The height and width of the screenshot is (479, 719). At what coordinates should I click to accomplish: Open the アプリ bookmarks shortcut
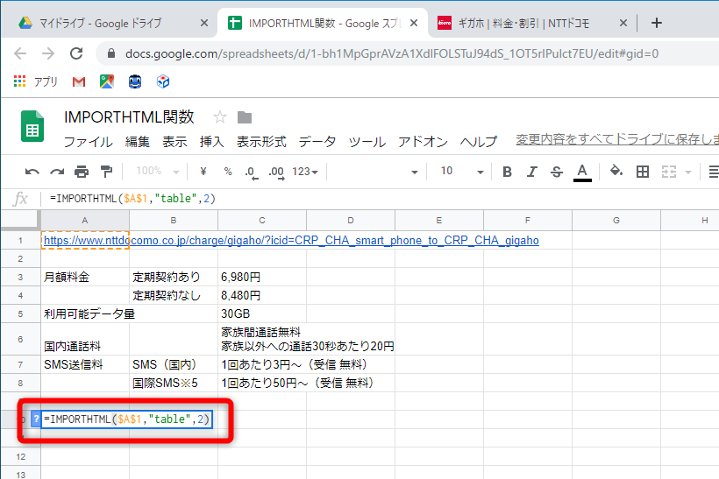[36, 81]
